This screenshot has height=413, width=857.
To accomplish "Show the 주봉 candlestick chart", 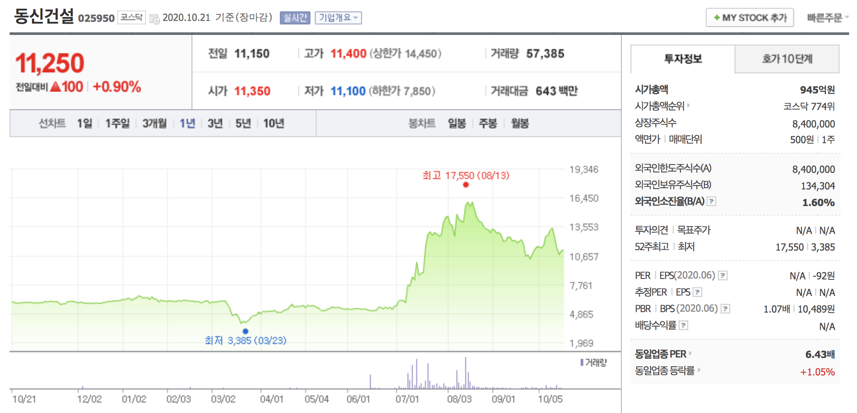I will point(488,124).
